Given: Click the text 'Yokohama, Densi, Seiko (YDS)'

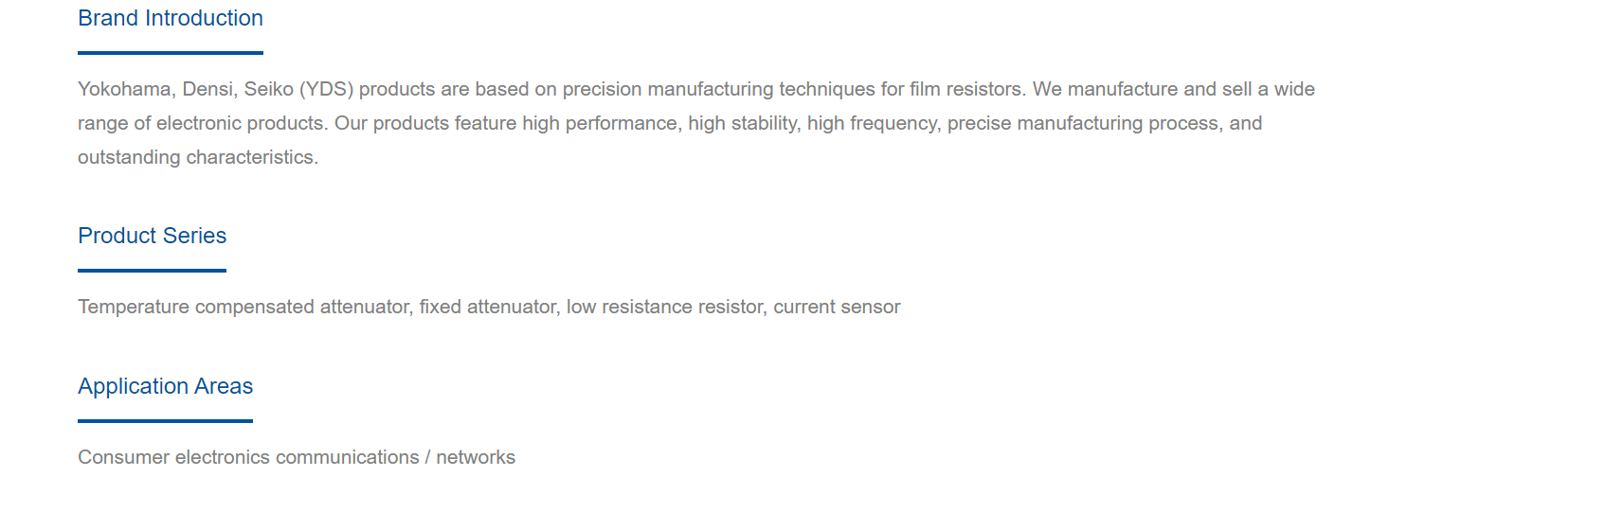Looking at the screenshot, I should (216, 89).
